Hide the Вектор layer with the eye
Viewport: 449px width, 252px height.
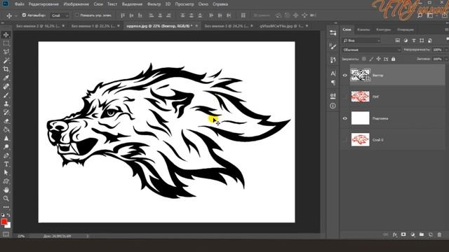point(344,76)
